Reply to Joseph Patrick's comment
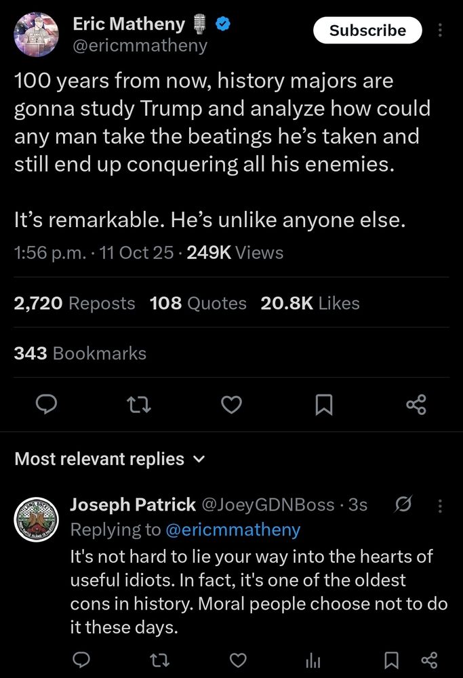The height and width of the screenshot is (678, 463). (81, 660)
